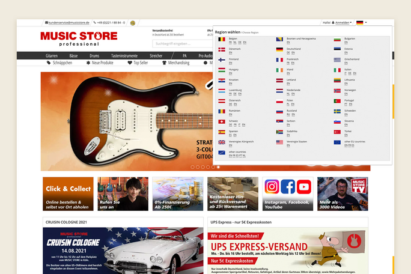Viewport: 411px width, 274px height.
Task: Pick the Portugal flag icon
Action: point(337,101)
